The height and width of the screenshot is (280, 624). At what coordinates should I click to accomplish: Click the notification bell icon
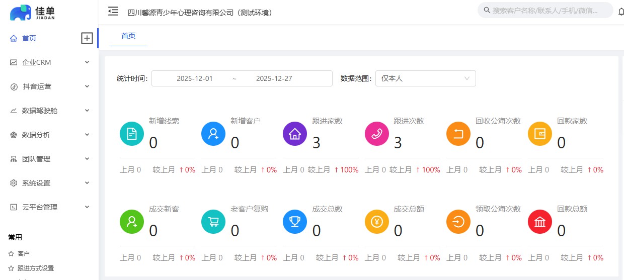pyautogui.click(x=620, y=12)
